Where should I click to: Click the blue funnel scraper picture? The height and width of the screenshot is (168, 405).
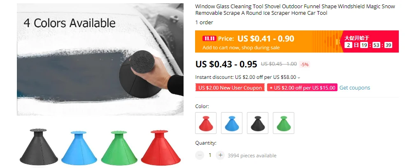(79, 147)
